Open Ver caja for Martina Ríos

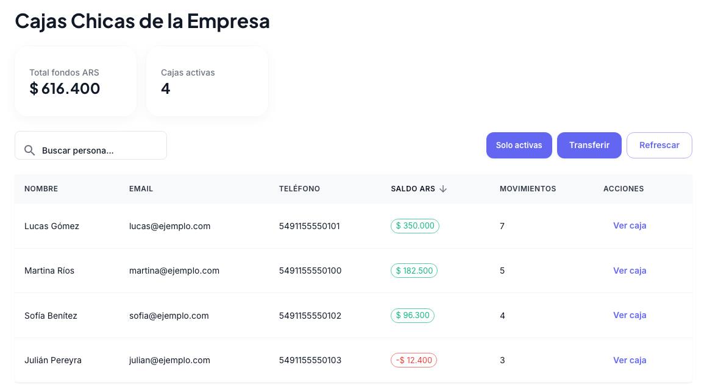pos(630,271)
